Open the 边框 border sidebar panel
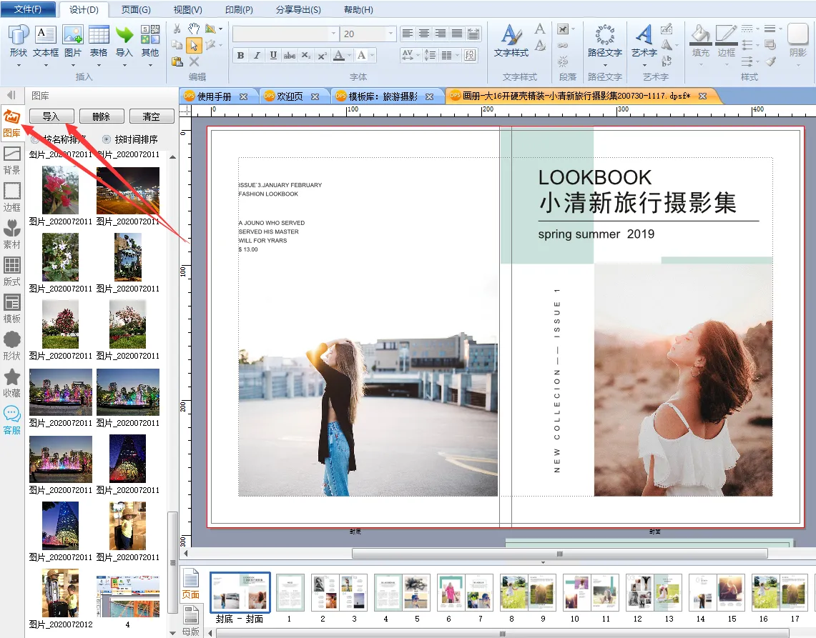 [12, 197]
